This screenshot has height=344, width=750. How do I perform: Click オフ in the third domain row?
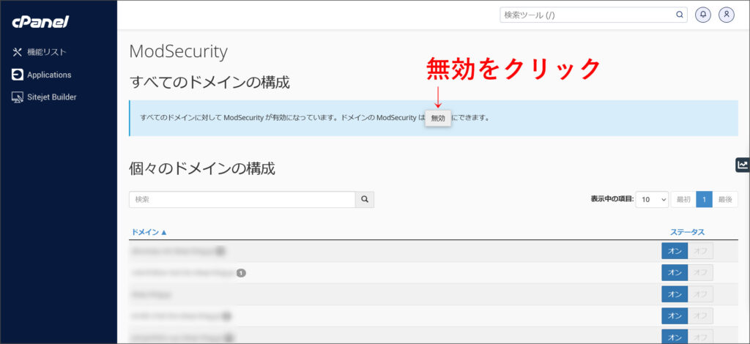coord(700,293)
